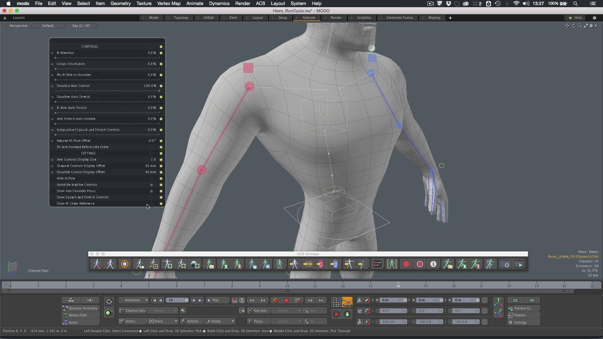Click the red ring record icon in ACS Animate
Viewport: 603px width, 339px height.
pyautogui.click(x=420, y=264)
